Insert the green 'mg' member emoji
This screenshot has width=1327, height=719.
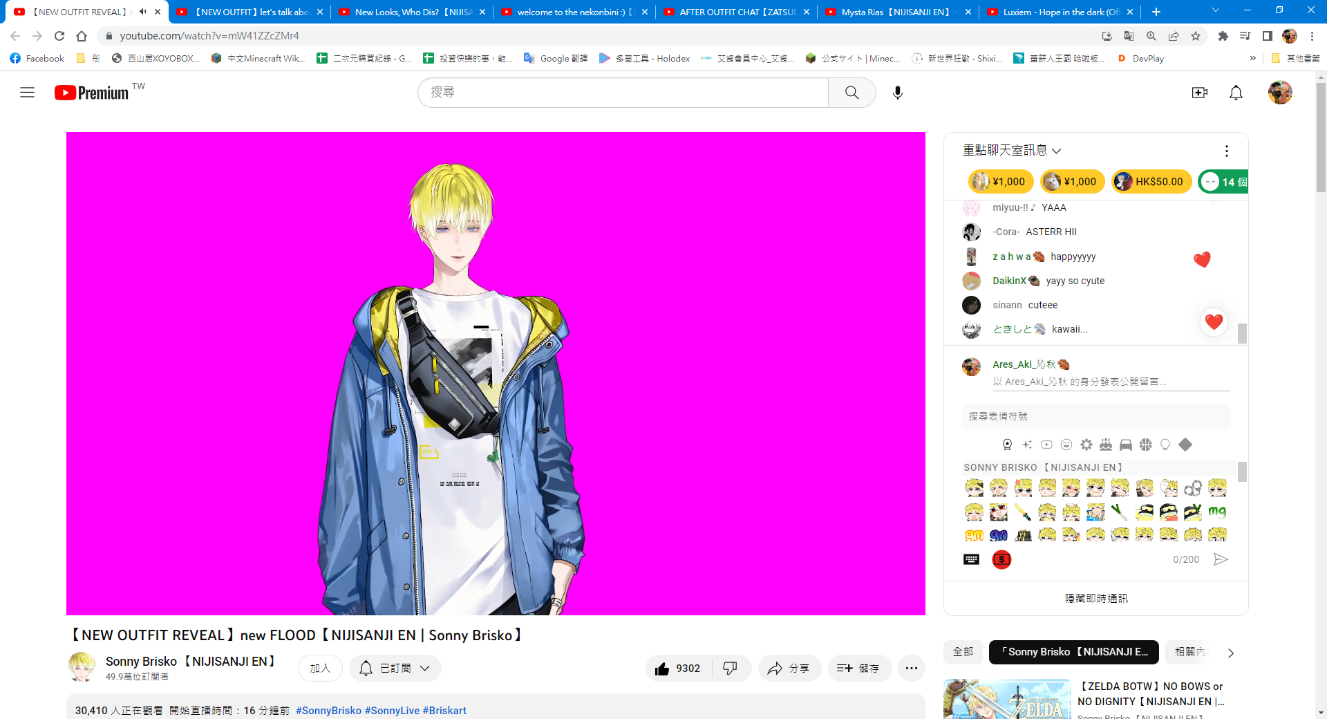[1217, 512]
